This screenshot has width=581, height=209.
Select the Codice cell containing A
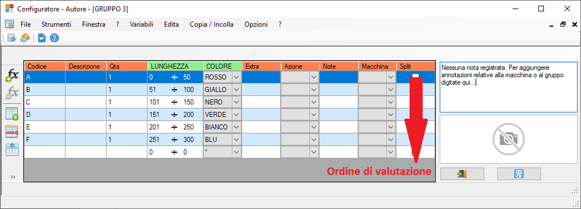pyautogui.click(x=45, y=77)
